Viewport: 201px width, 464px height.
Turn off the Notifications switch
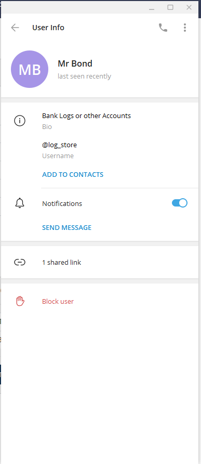(180, 203)
